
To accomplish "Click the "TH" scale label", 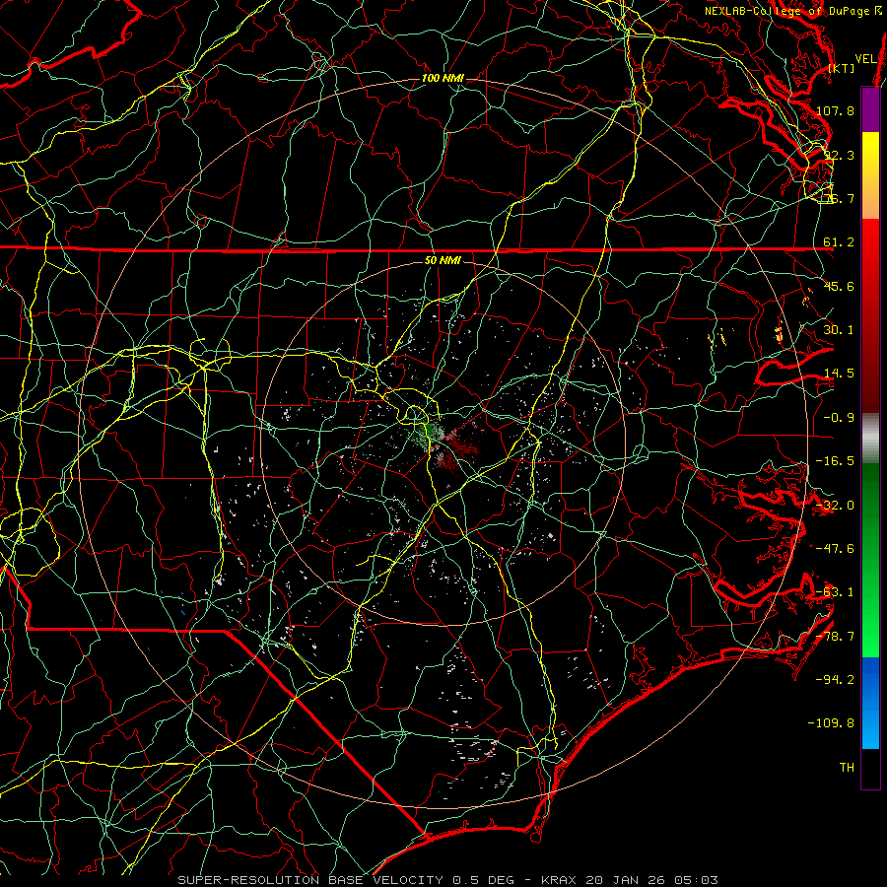I will point(847,768).
